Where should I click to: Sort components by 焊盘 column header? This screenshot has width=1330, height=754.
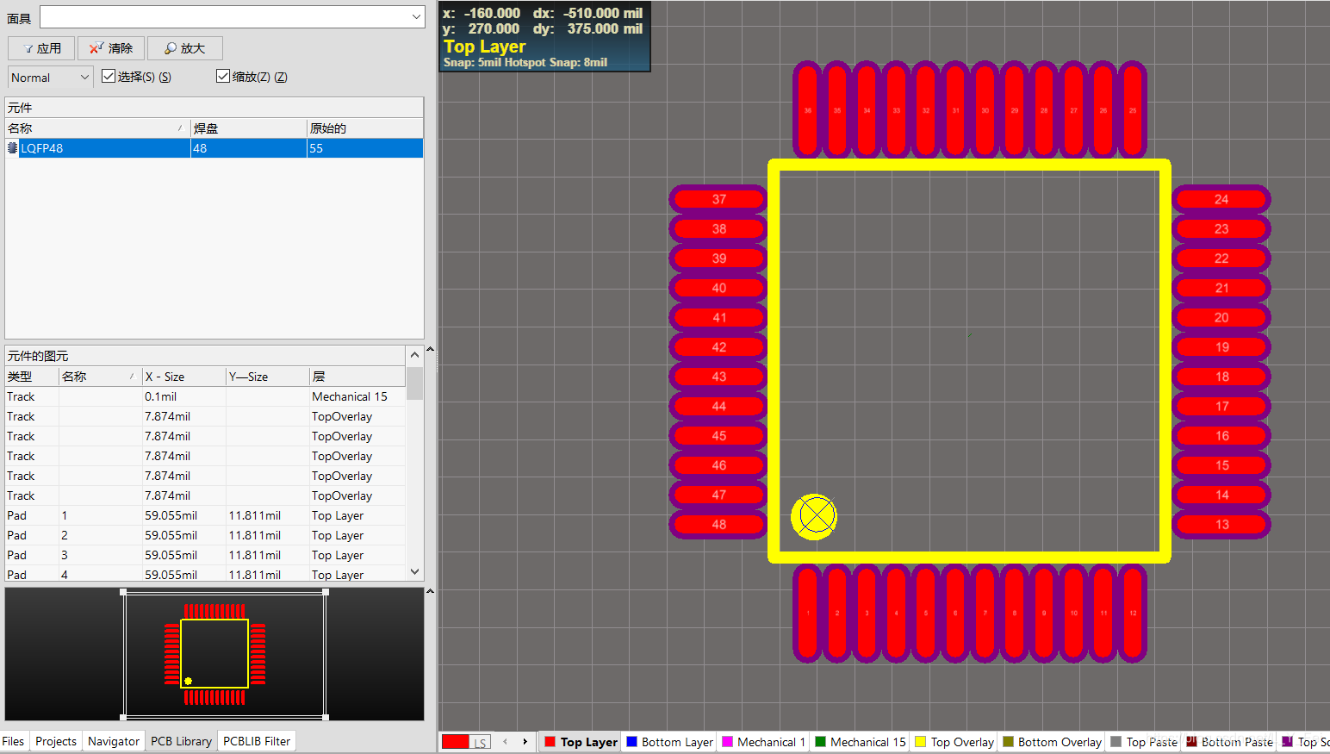[247, 128]
